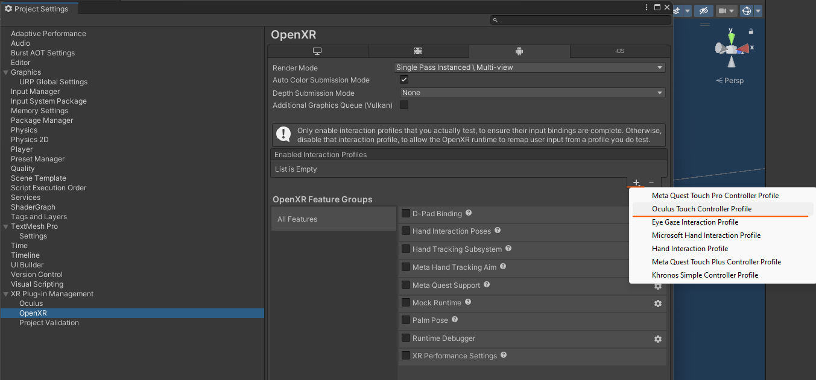Open Runtime Debugger settings gear
816x380 pixels.
tap(658, 339)
